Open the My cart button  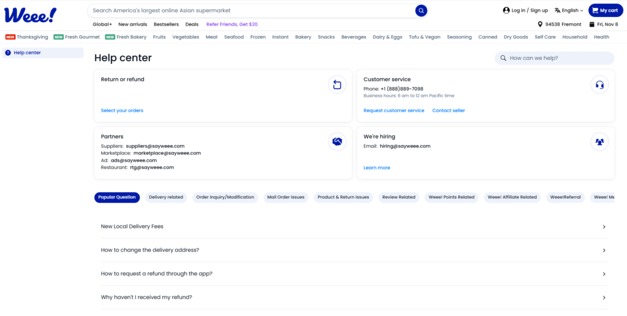[x=606, y=10]
